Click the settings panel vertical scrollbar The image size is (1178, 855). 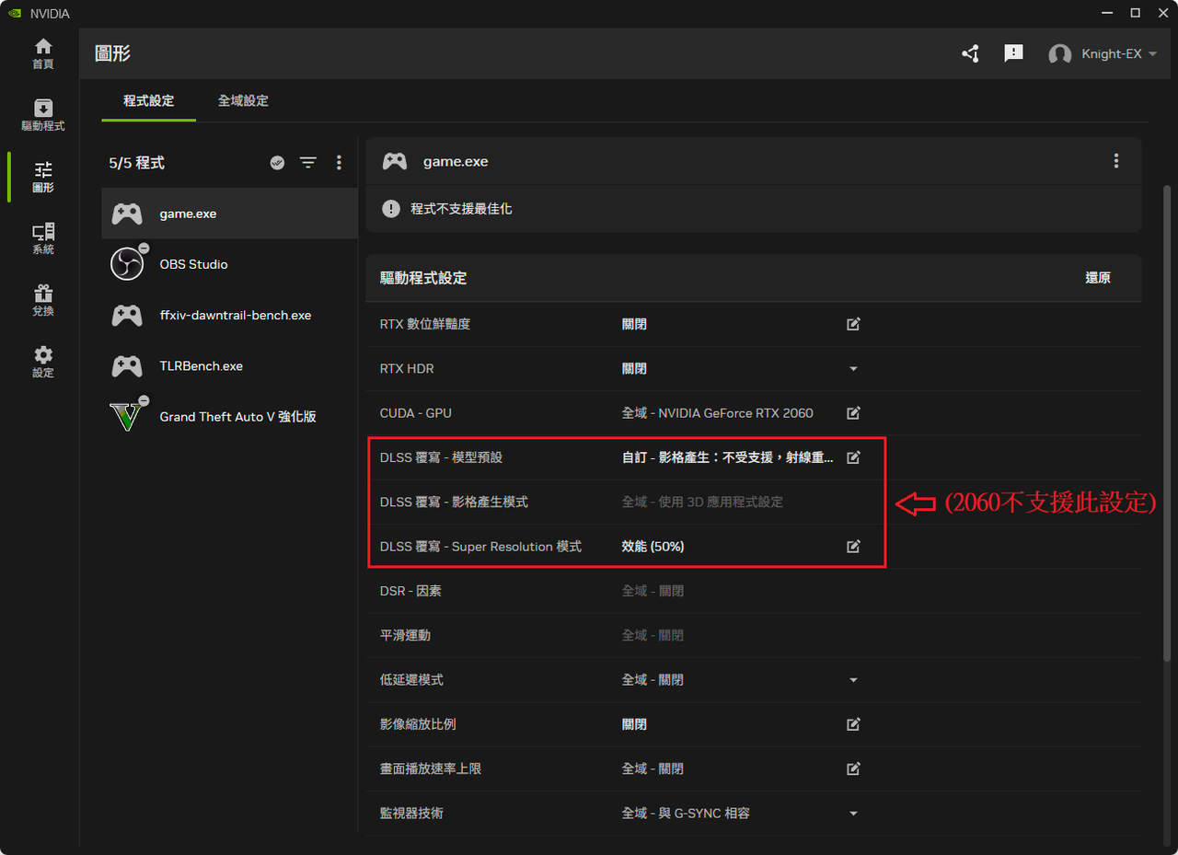coord(1167,422)
